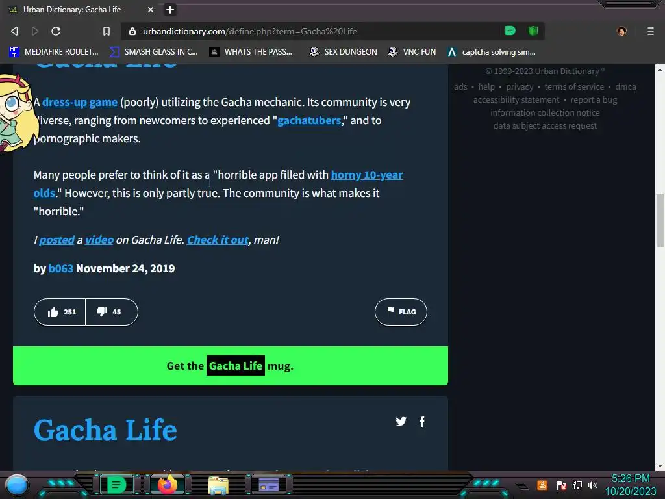Image resolution: width=665 pixels, height=499 pixels.
Task: Open the browser profile avatar
Action: [x=621, y=31]
